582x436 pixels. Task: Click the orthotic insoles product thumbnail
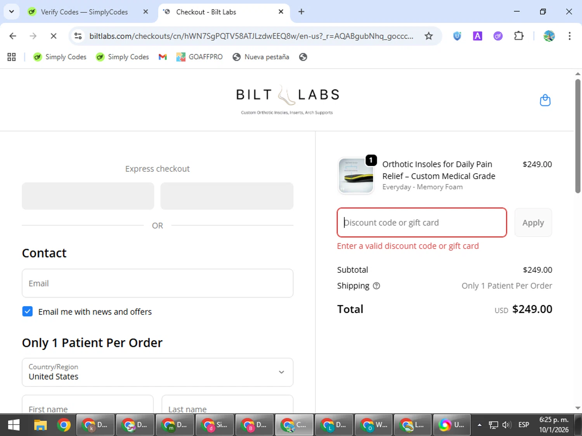point(356,176)
